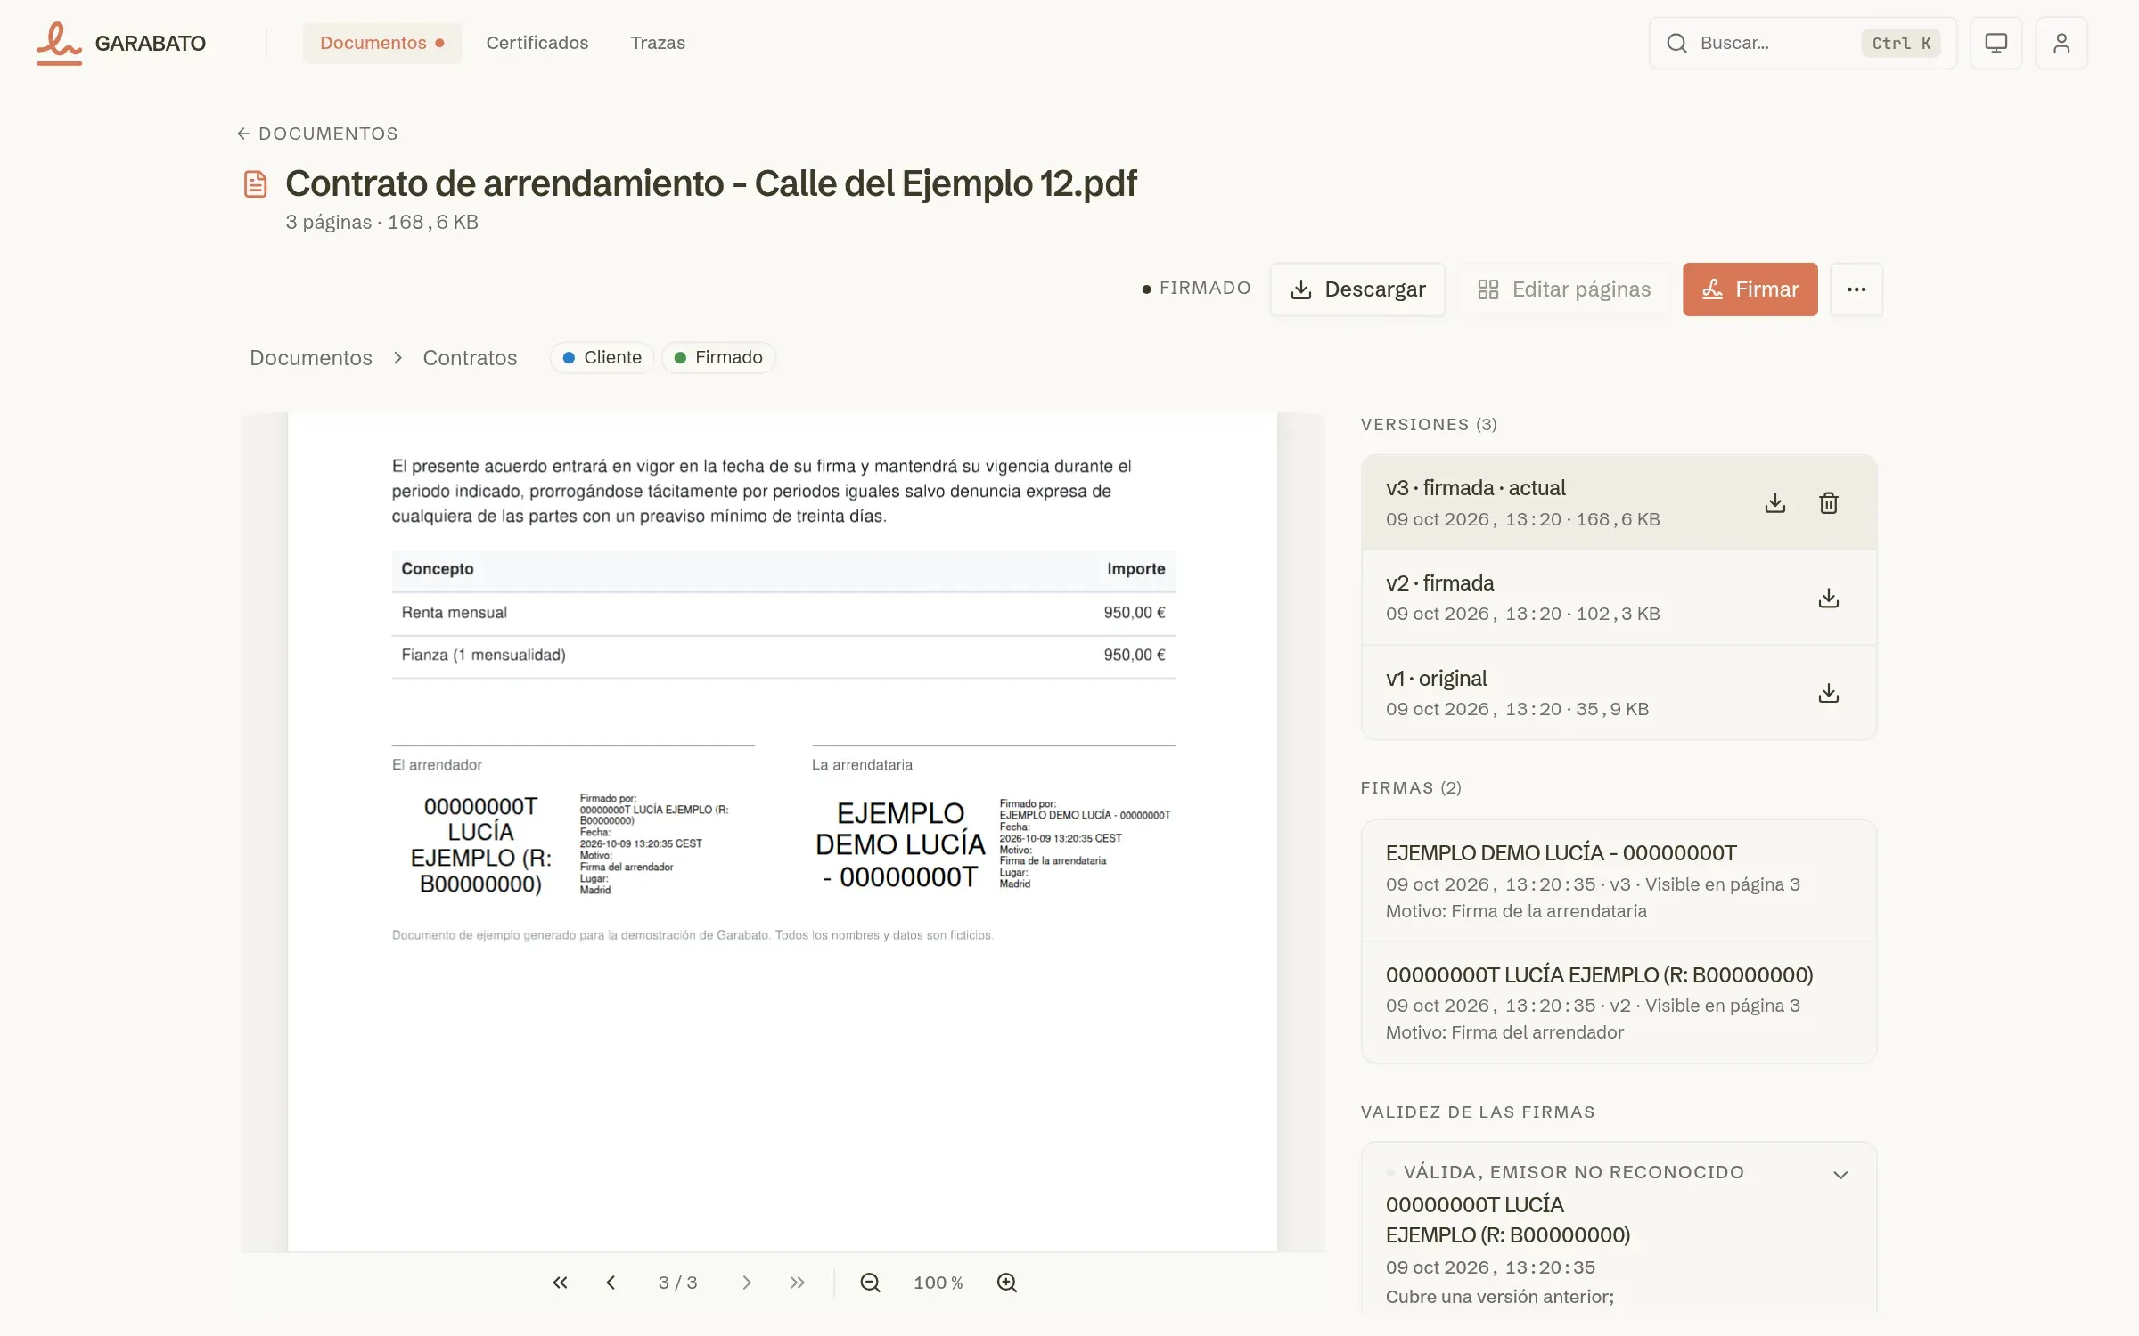Switch to the Trazas tab
The height and width of the screenshot is (1336, 2139).
click(x=658, y=43)
